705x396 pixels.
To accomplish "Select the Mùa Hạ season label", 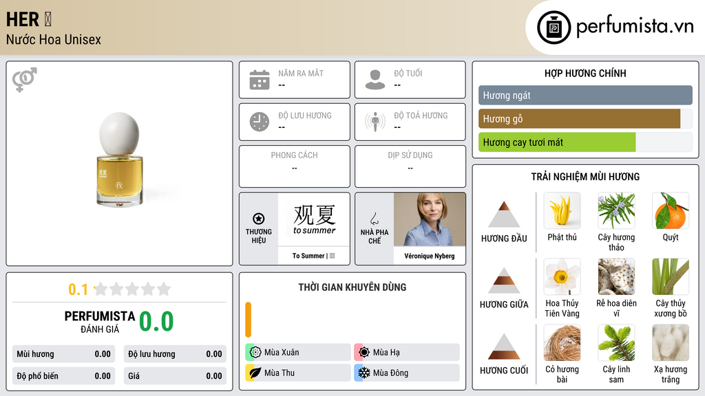I will 386,353.
